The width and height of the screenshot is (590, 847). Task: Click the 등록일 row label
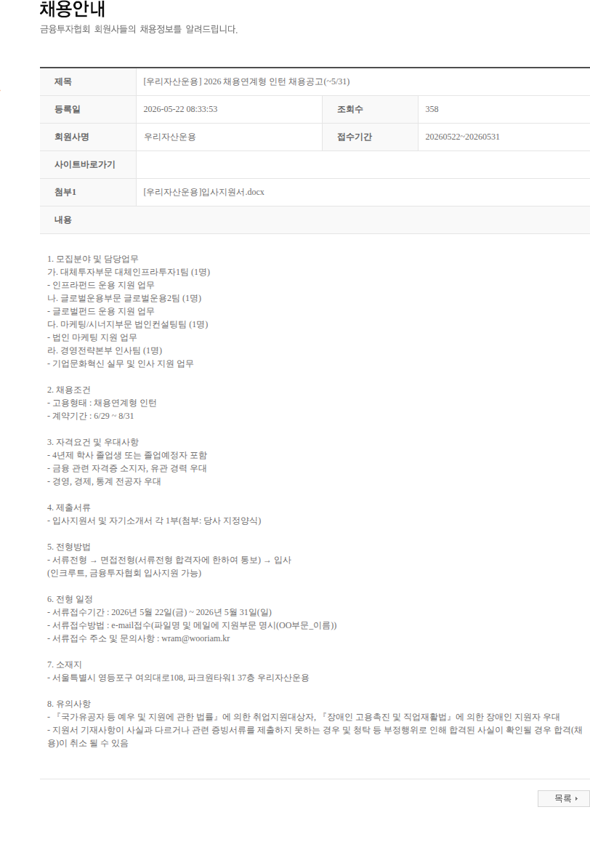point(67,109)
